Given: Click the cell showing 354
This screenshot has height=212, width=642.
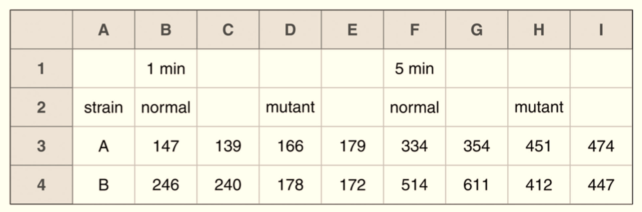Looking at the screenshot, I should pyautogui.click(x=476, y=146).
